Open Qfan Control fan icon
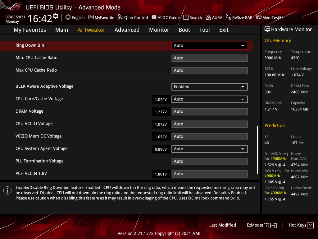Image resolution: width=318 pixels, height=239 pixels. click(x=120, y=17)
